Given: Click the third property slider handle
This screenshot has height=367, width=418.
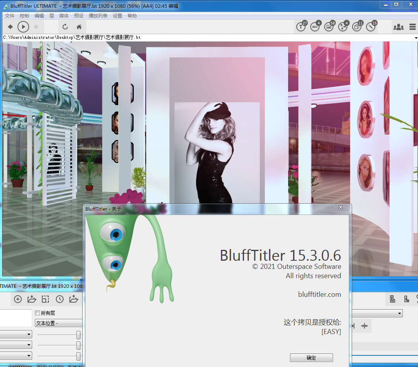Looking at the screenshot, I should tap(78, 356).
